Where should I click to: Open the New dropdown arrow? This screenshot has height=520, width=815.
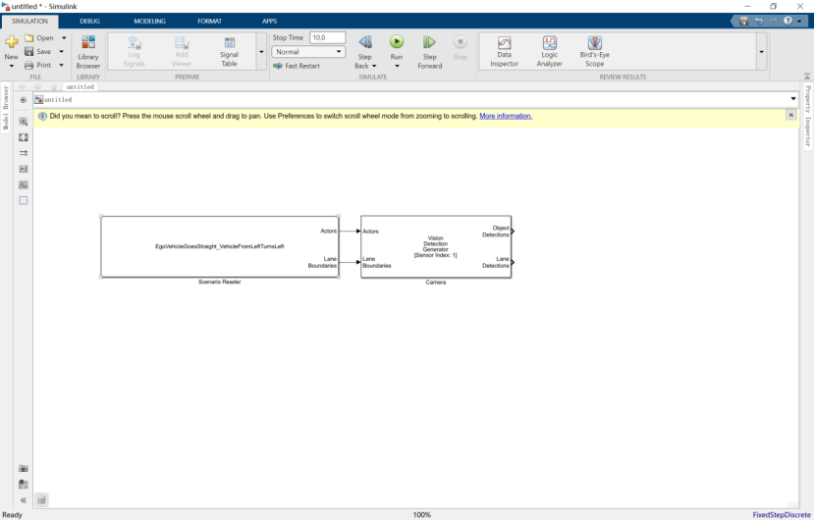coord(12,66)
